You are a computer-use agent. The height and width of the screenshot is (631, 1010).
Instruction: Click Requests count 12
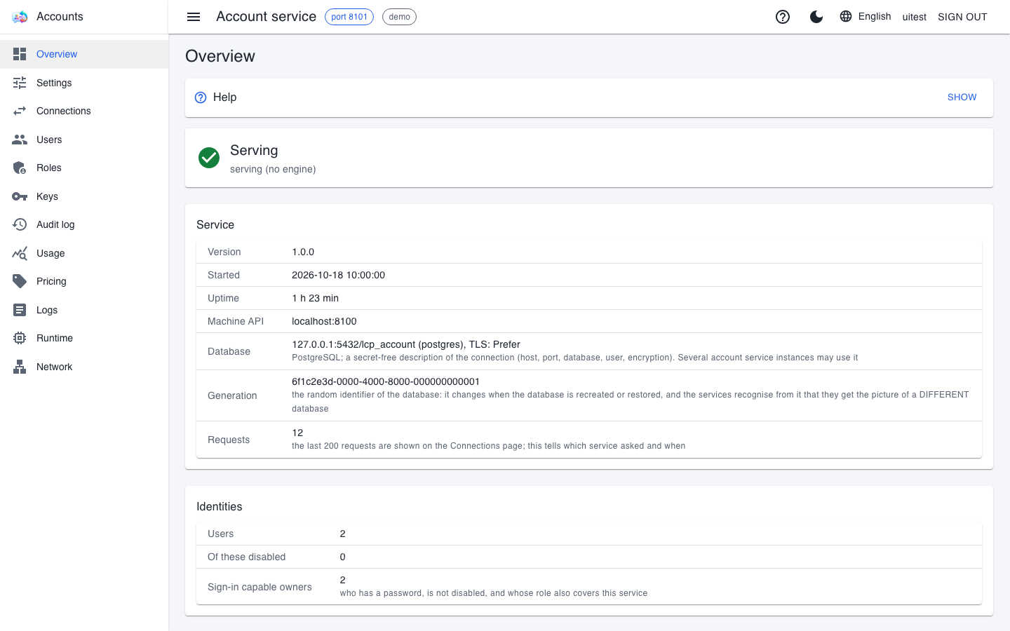[x=297, y=433]
